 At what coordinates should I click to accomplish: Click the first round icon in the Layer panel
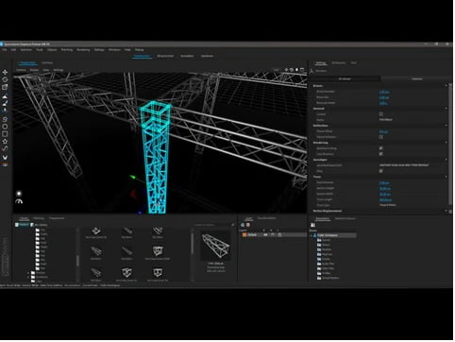243,225
